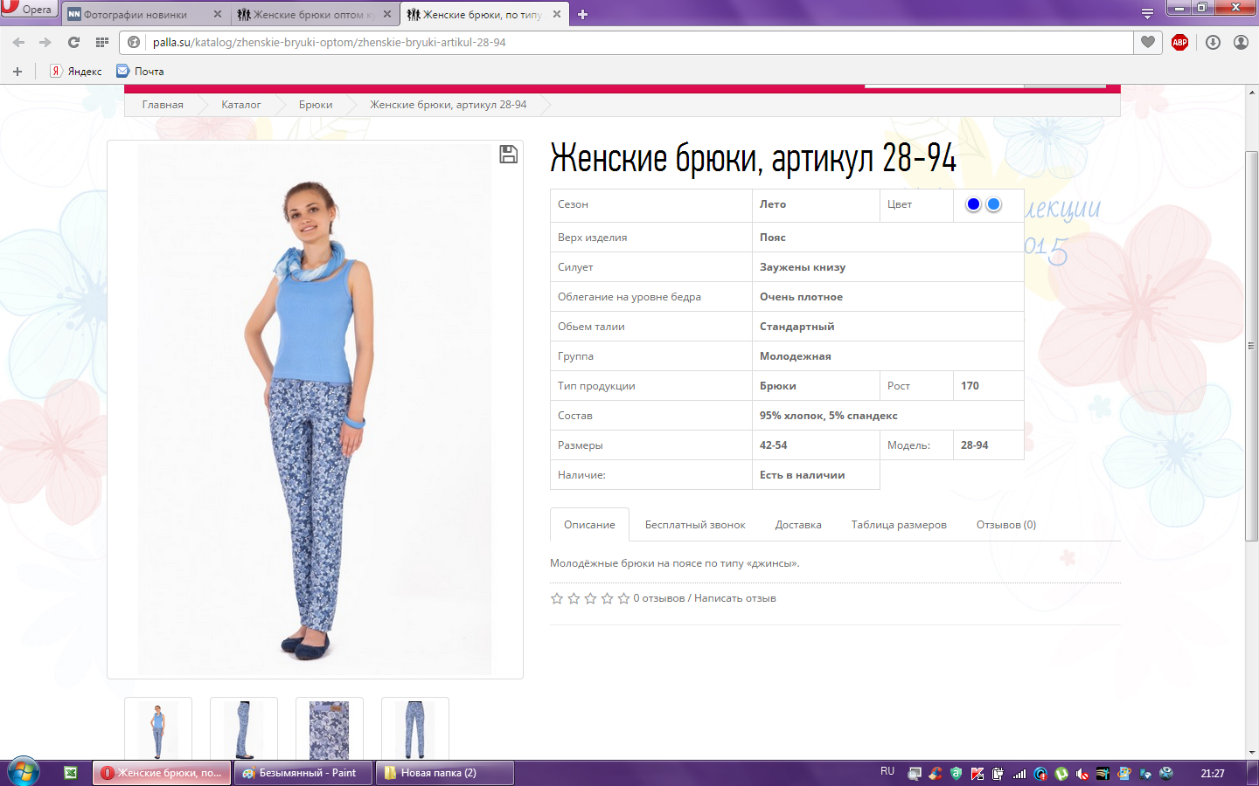Open the Opera main menu button
The image size is (1259, 786).
(x=30, y=9)
